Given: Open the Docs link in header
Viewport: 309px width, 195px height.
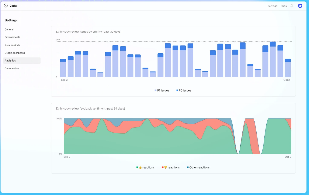Looking at the screenshot, I should pos(283,6).
